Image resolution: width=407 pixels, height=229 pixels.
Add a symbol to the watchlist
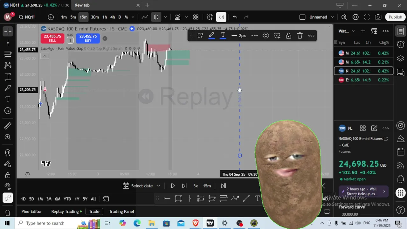tap(363, 31)
